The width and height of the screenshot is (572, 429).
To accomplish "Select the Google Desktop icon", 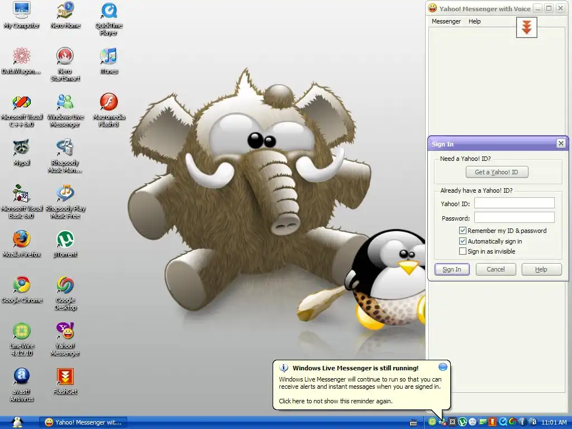I will tap(65, 293).
